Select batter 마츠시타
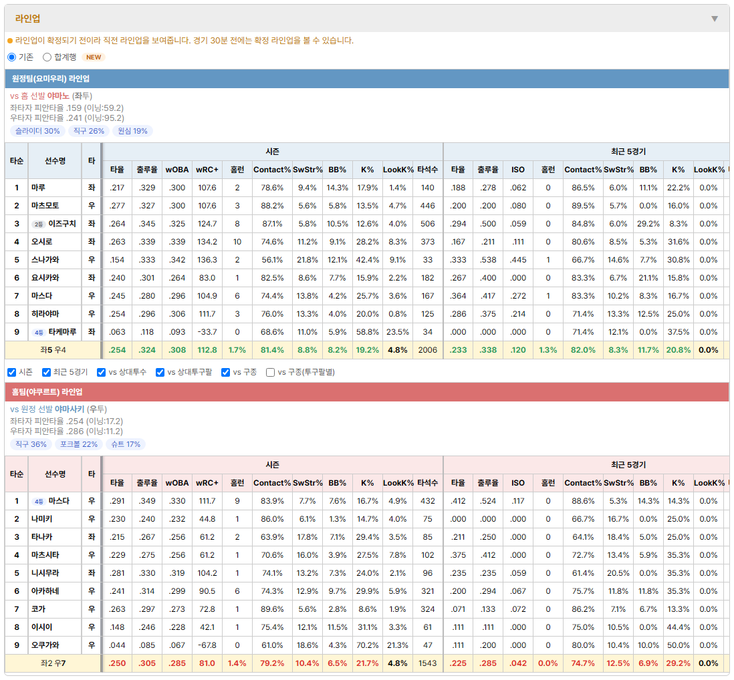The height and width of the screenshot is (680, 734). coord(45,555)
